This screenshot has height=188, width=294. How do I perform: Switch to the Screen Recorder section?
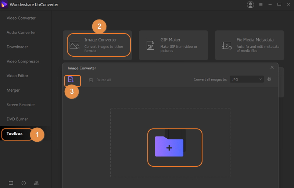click(x=21, y=105)
